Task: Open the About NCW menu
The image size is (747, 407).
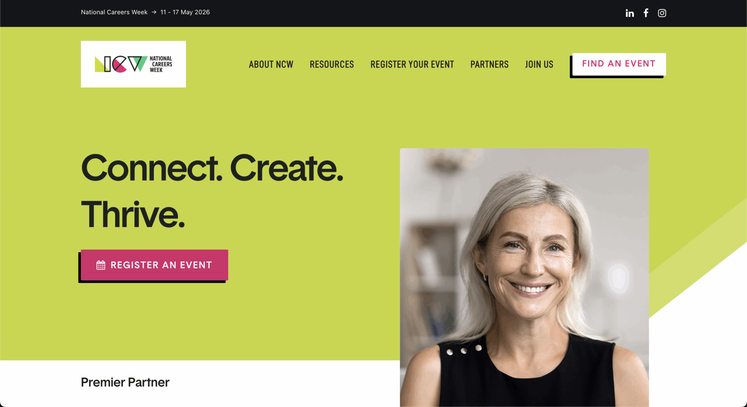Action: click(x=271, y=64)
